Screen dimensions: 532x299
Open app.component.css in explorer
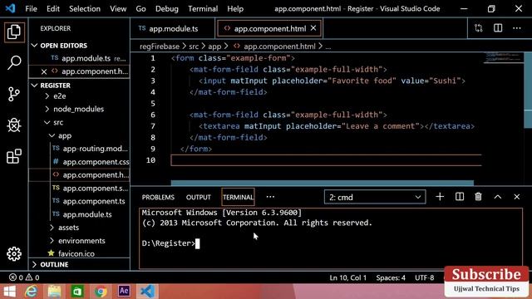[x=90, y=162]
